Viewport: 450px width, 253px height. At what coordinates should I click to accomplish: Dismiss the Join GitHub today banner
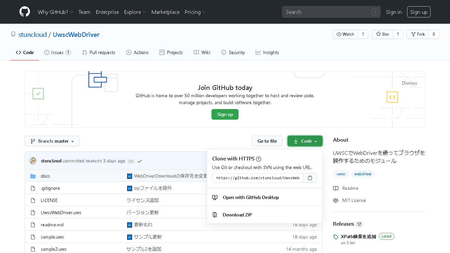[x=409, y=83]
